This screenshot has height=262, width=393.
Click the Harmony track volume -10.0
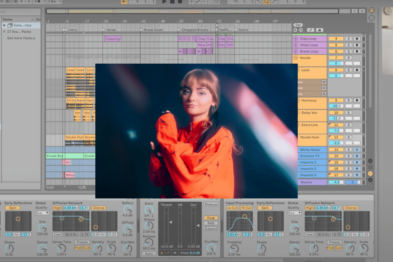[336, 106]
